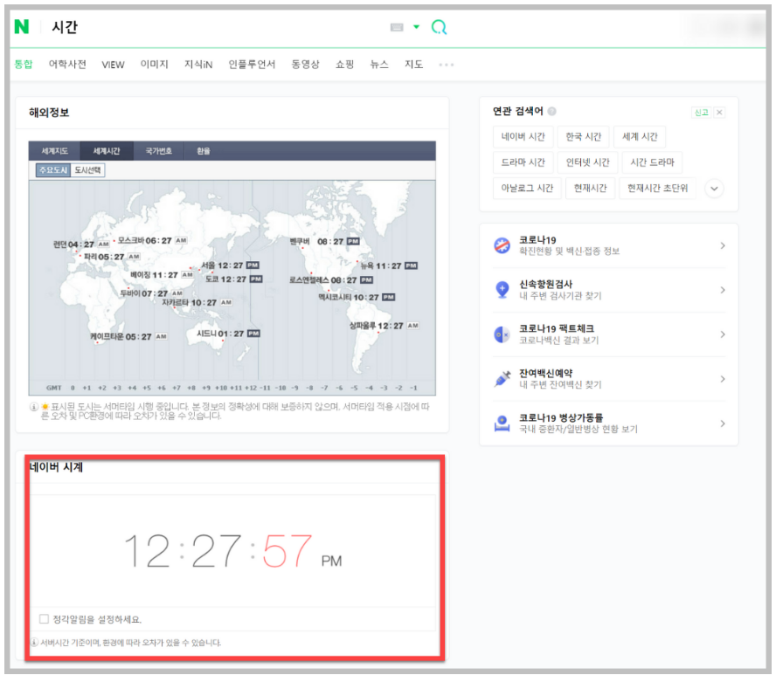
Task: Click info icon by 서버시간 notice
Action: pos(34,643)
